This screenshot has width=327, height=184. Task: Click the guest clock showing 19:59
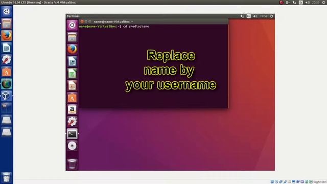pyautogui.click(x=264, y=16)
